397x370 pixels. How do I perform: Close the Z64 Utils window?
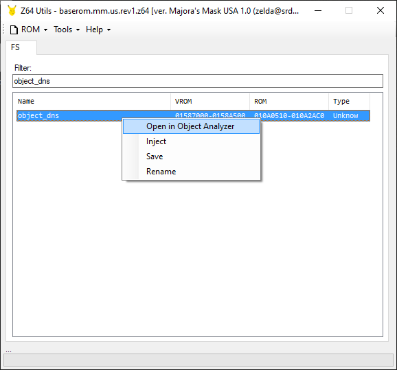[x=381, y=10]
